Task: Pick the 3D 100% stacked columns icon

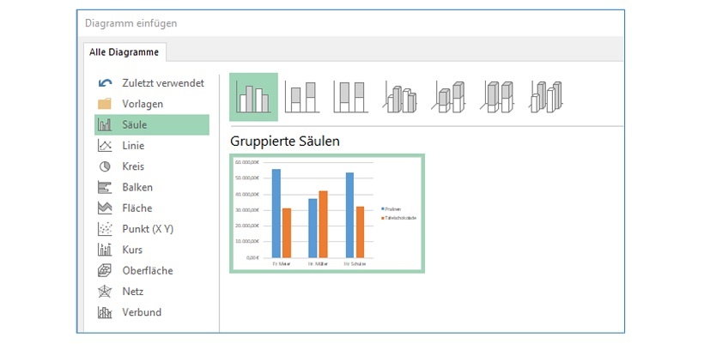Action: coord(499,97)
